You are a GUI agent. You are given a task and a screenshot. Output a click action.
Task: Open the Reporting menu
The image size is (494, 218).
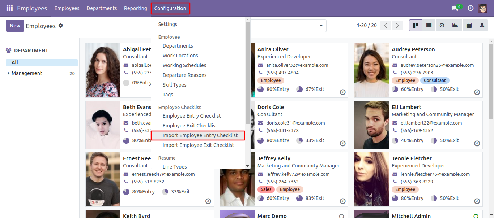tap(136, 8)
